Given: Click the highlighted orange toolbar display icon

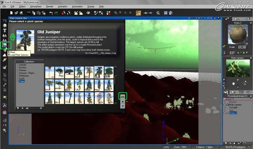Looking at the screenshot, I should 138,13.
